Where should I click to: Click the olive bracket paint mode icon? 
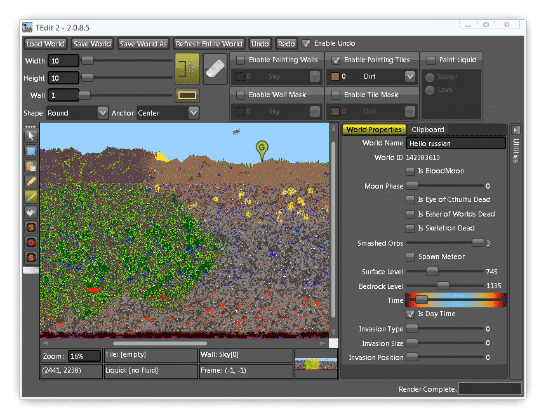[187, 69]
